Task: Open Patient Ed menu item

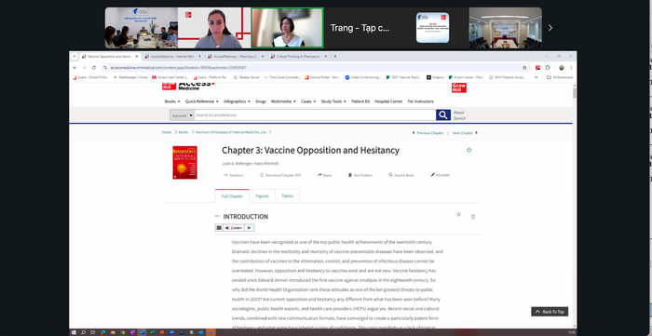Action: point(360,101)
